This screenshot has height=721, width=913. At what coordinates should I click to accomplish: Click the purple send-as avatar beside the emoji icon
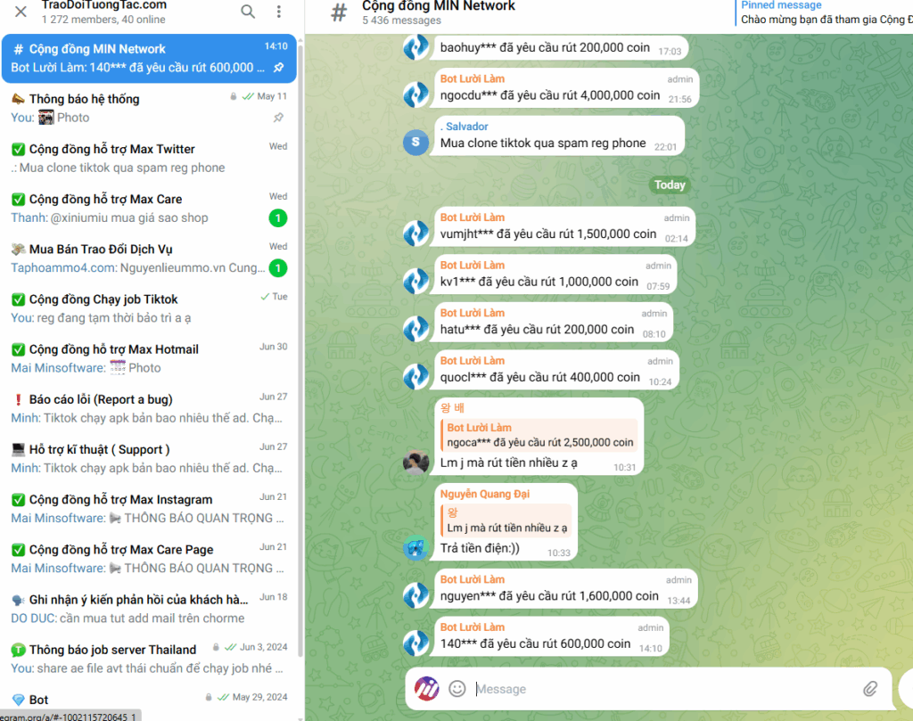[x=427, y=689]
